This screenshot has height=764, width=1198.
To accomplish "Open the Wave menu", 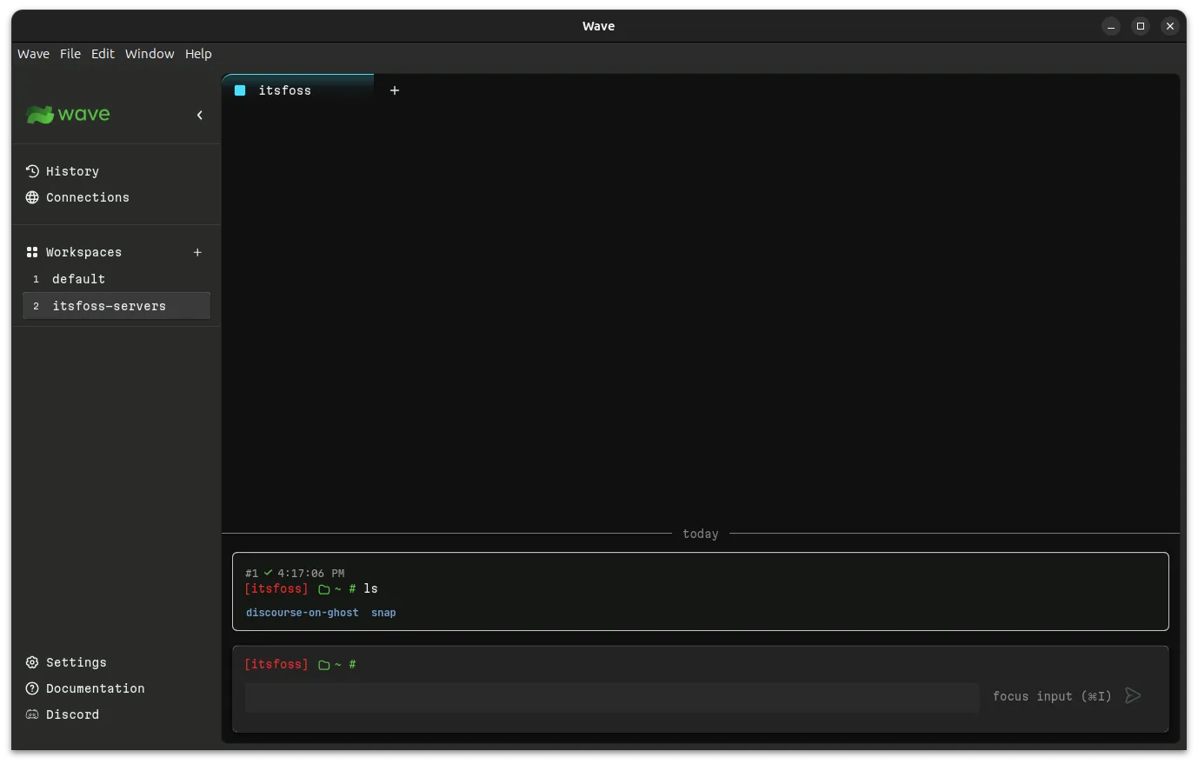I will (33, 54).
